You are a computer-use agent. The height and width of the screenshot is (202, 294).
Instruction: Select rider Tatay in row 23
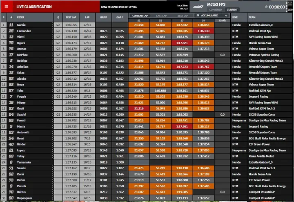tap(21, 156)
